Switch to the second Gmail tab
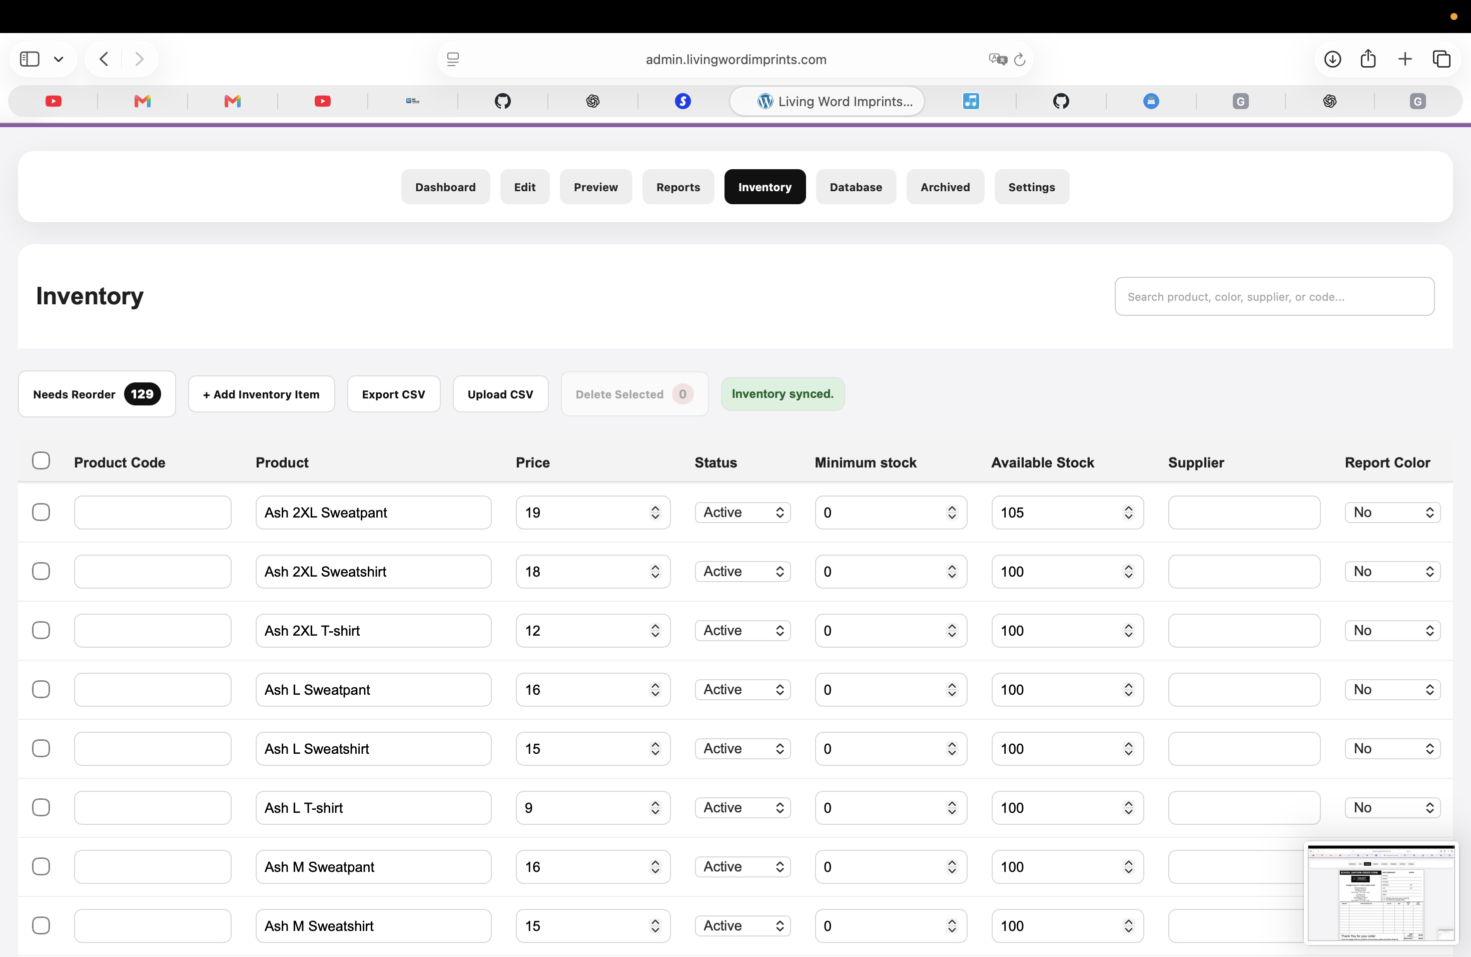This screenshot has height=957, width=1471. click(x=232, y=102)
